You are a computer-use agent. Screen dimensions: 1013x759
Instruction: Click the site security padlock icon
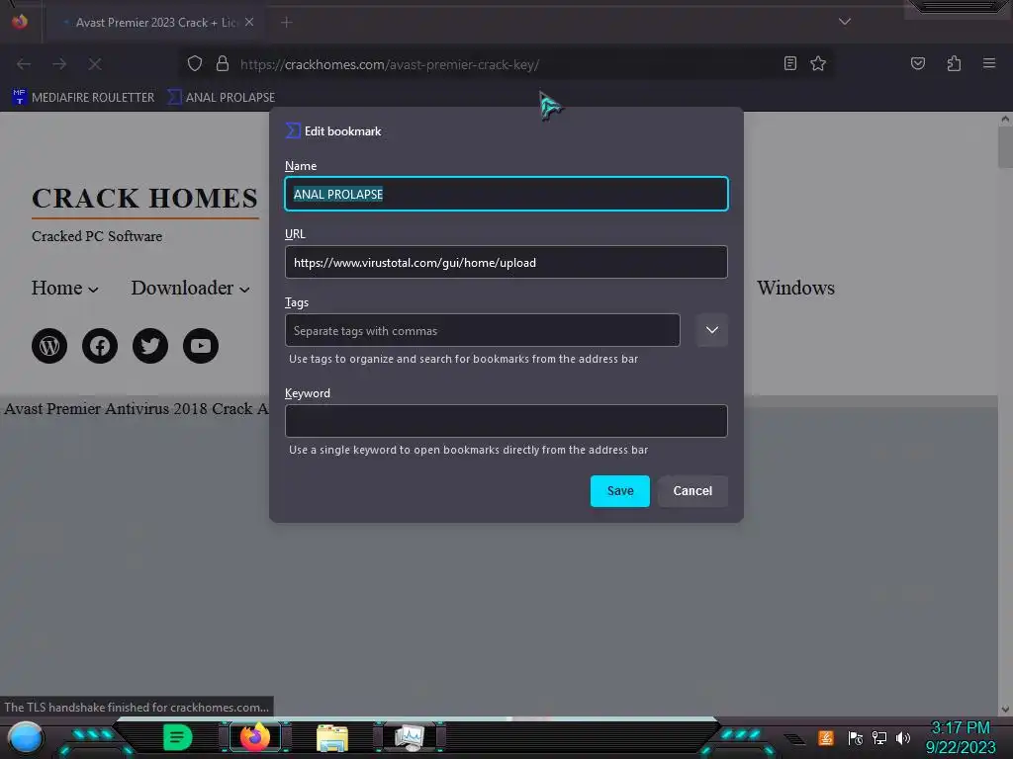pos(223,63)
